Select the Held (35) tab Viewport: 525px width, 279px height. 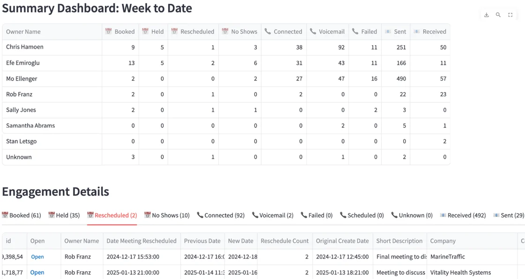click(x=63, y=215)
